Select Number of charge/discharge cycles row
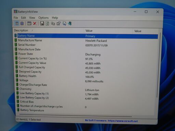The height and width of the screenshot is (131, 175). [x=86, y=106]
